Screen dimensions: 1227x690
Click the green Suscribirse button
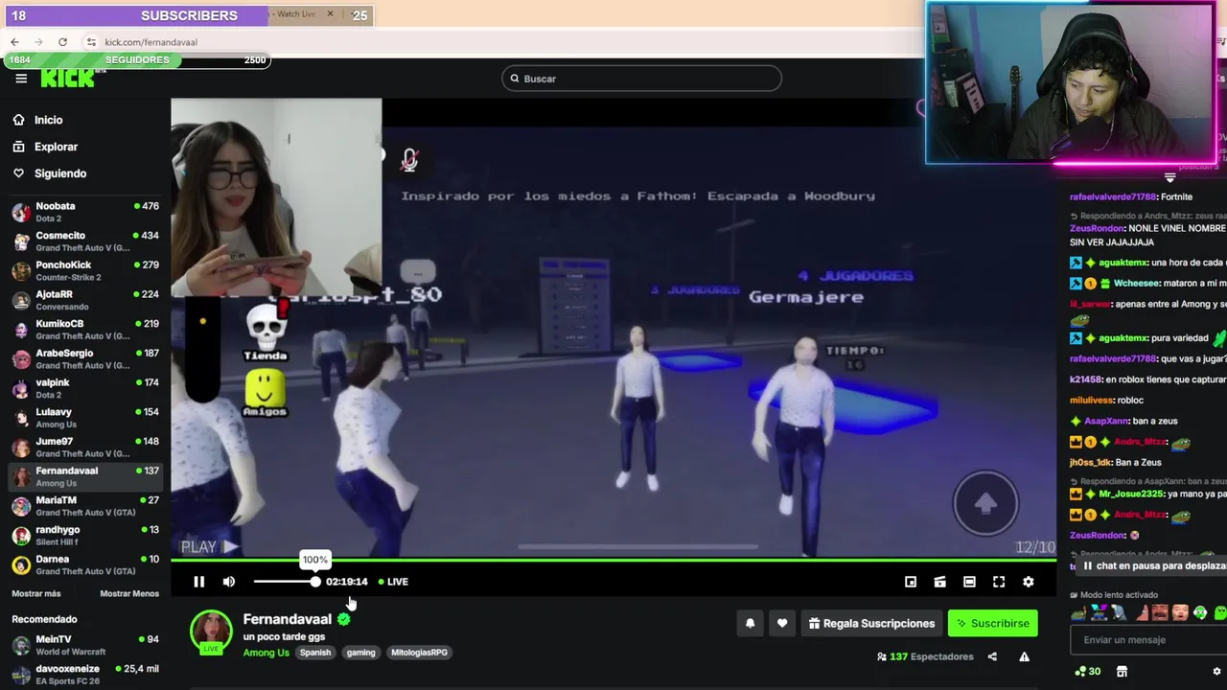992,624
